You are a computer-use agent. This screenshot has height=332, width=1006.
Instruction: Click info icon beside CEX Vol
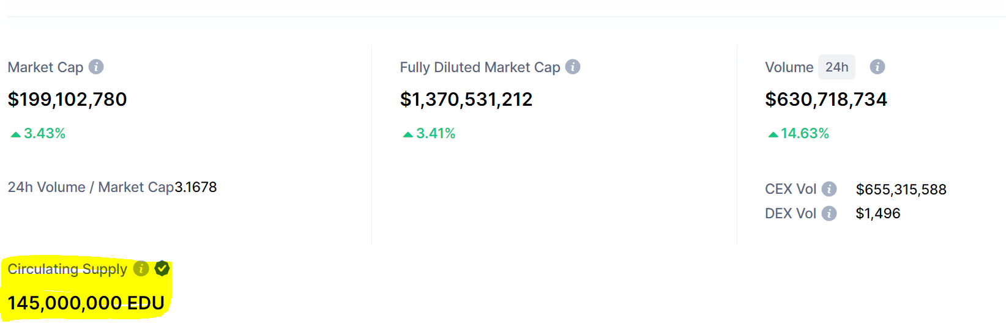829,189
